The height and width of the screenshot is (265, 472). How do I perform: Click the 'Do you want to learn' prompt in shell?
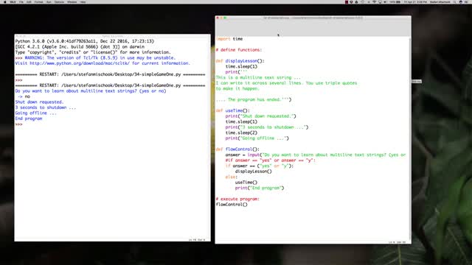point(91,91)
